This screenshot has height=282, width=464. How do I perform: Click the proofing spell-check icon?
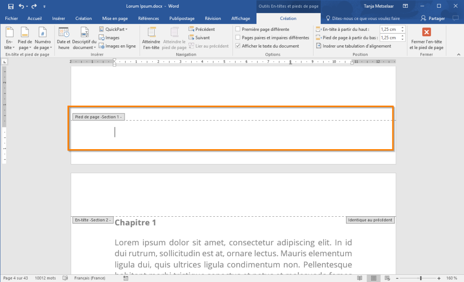(65, 278)
